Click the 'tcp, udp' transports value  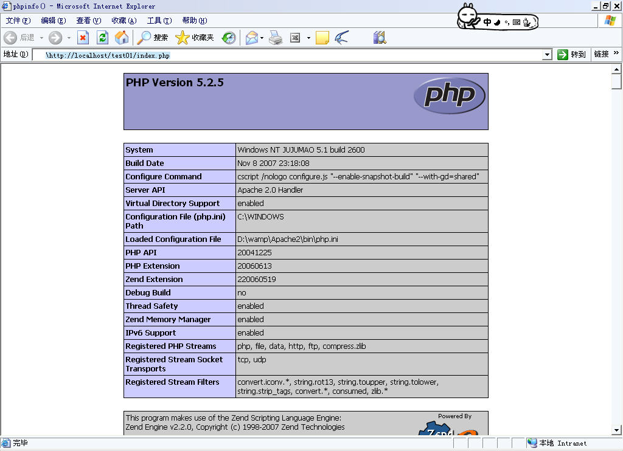252,360
